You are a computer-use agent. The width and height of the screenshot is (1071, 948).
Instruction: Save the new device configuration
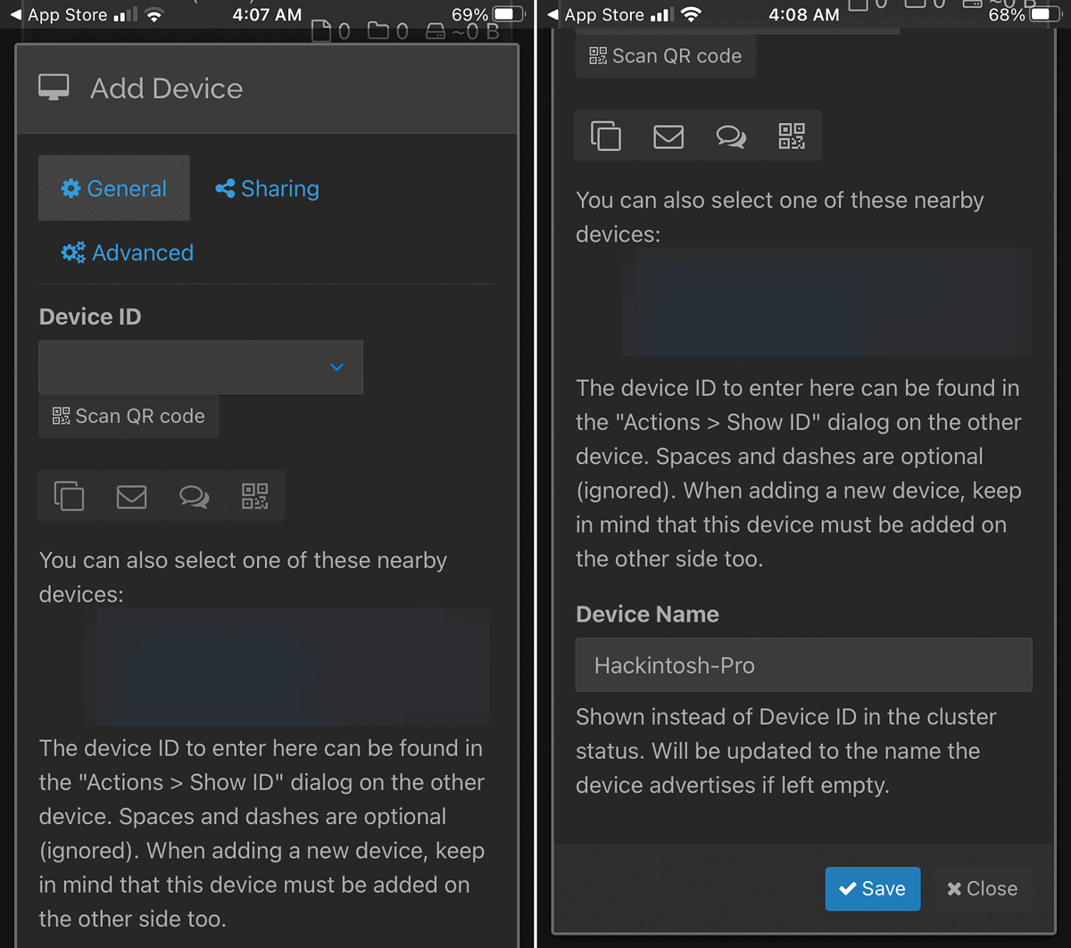point(872,888)
